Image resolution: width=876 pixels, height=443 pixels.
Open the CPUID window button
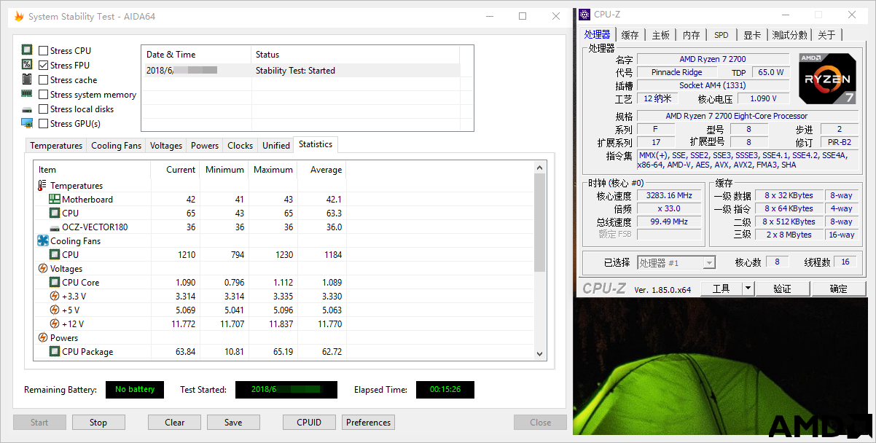(310, 423)
